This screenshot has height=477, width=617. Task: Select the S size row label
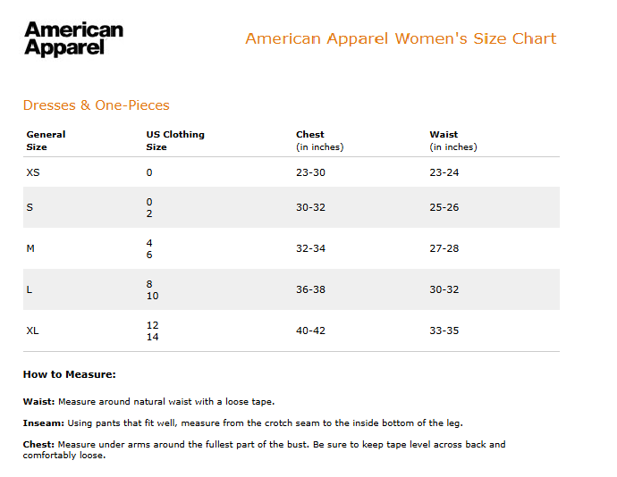click(x=30, y=207)
